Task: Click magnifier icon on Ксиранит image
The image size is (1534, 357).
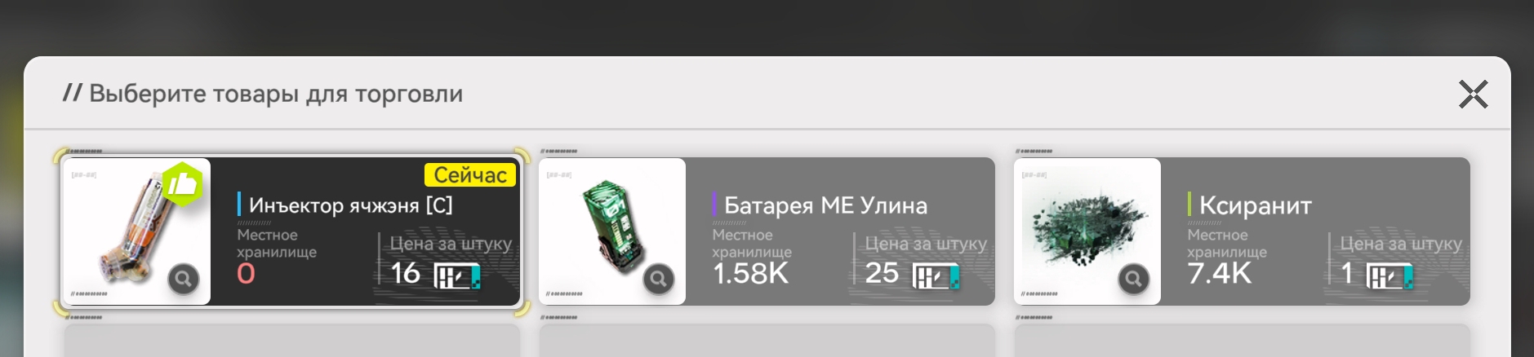Action: click(1134, 280)
